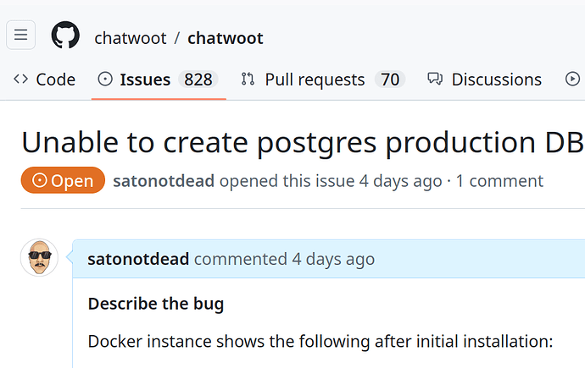The image size is (585, 368).
Task: Switch to the Issues tab
Action: coord(145,80)
